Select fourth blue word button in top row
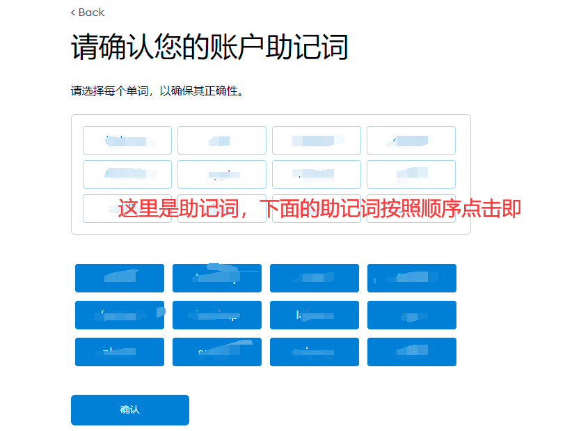Screen dimensions: 581x431 412,278
